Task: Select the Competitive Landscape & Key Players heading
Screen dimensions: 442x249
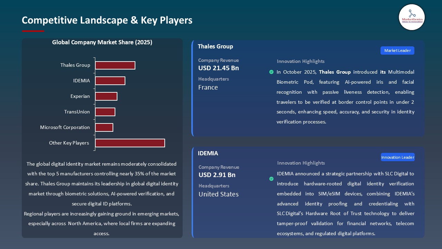Action: [107, 20]
